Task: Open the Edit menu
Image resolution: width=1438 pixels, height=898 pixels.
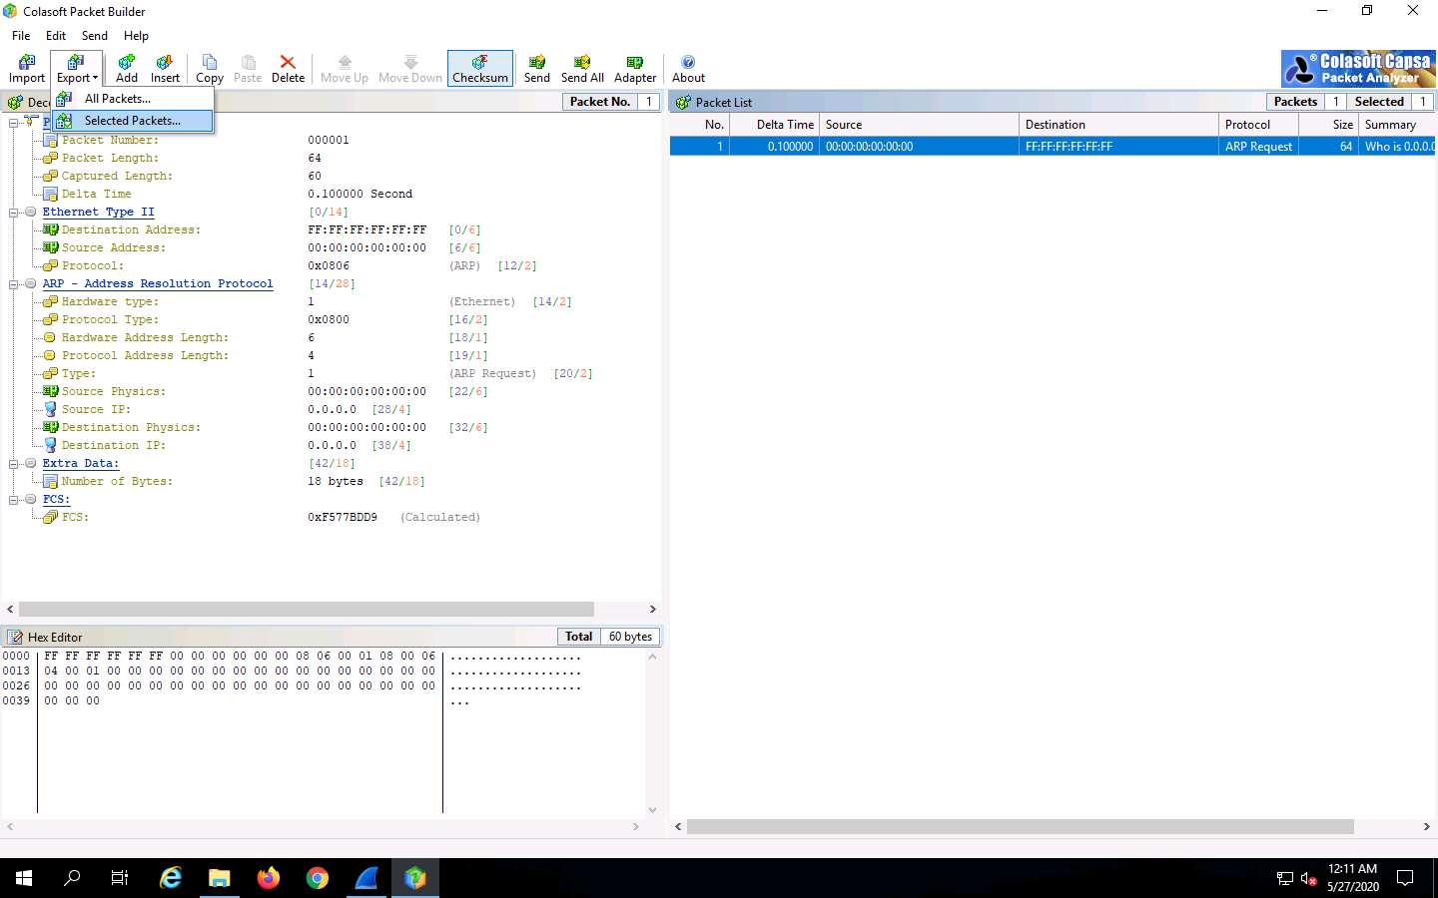Action: [x=56, y=36]
